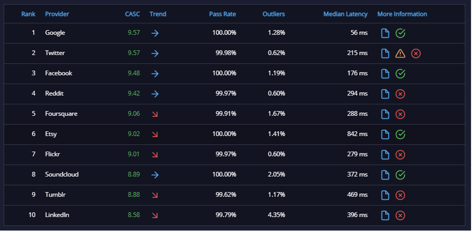This screenshot has height=231, width=472.
Task: Sort by the Pass Rate header
Action: pos(222,14)
